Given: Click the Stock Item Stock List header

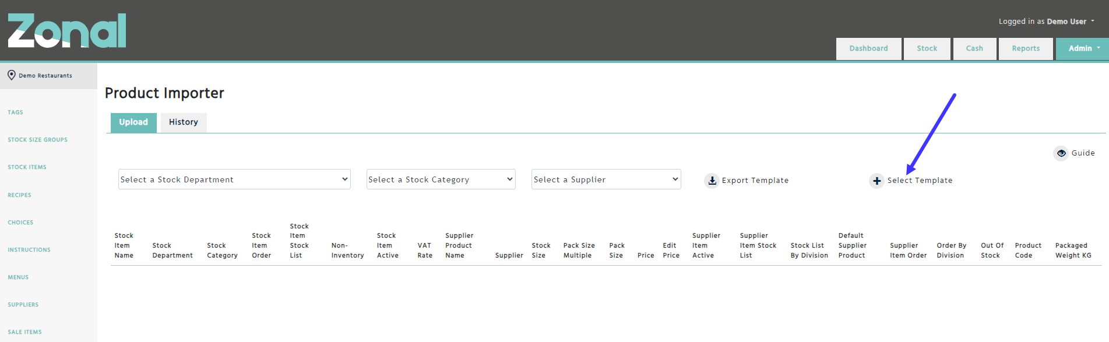Looking at the screenshot, I should pyautogui.click(x=300, y=241).
